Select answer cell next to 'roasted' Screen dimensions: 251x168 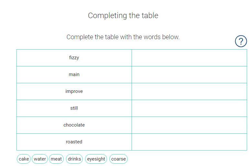click(x=189, y=142)
